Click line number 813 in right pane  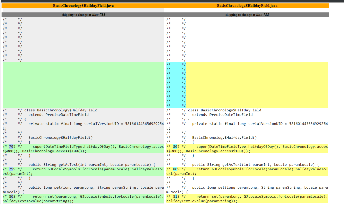tap(176, 197)
